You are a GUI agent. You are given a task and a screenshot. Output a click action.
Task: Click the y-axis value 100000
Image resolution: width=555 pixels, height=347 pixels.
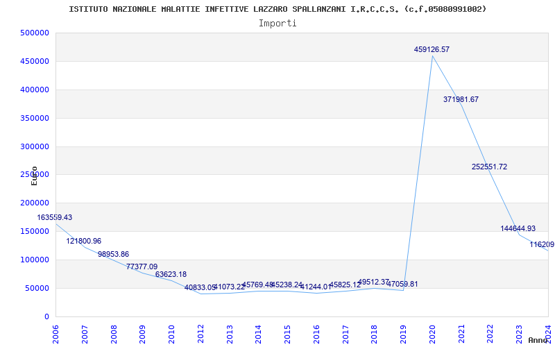[x=35, y=260]
